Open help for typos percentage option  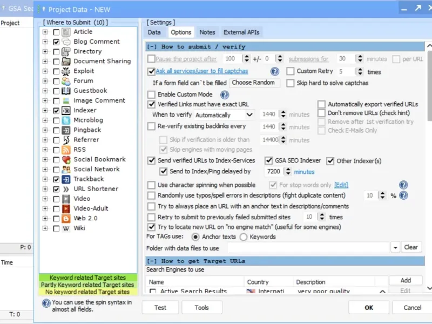click(403, 195)
